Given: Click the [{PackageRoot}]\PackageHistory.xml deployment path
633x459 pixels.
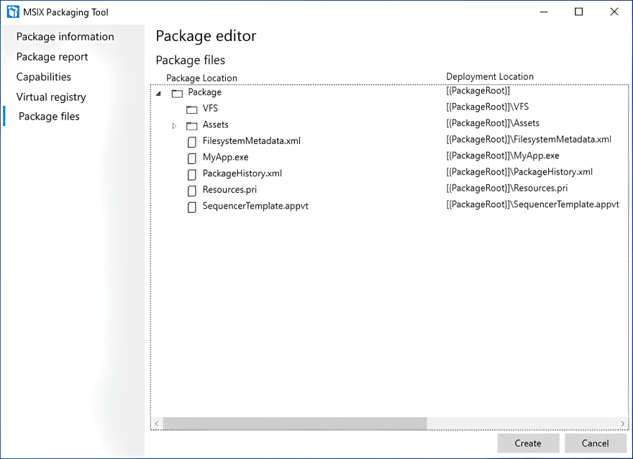Looking at the screenshot, I should pyautogui.click(x=519, y=171).
